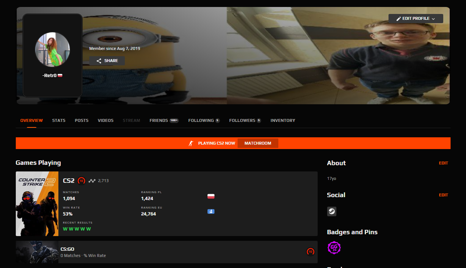This screenshot has height=268, width=466.
Task: Click the profile cover banner image
Action: pos(233,55)
